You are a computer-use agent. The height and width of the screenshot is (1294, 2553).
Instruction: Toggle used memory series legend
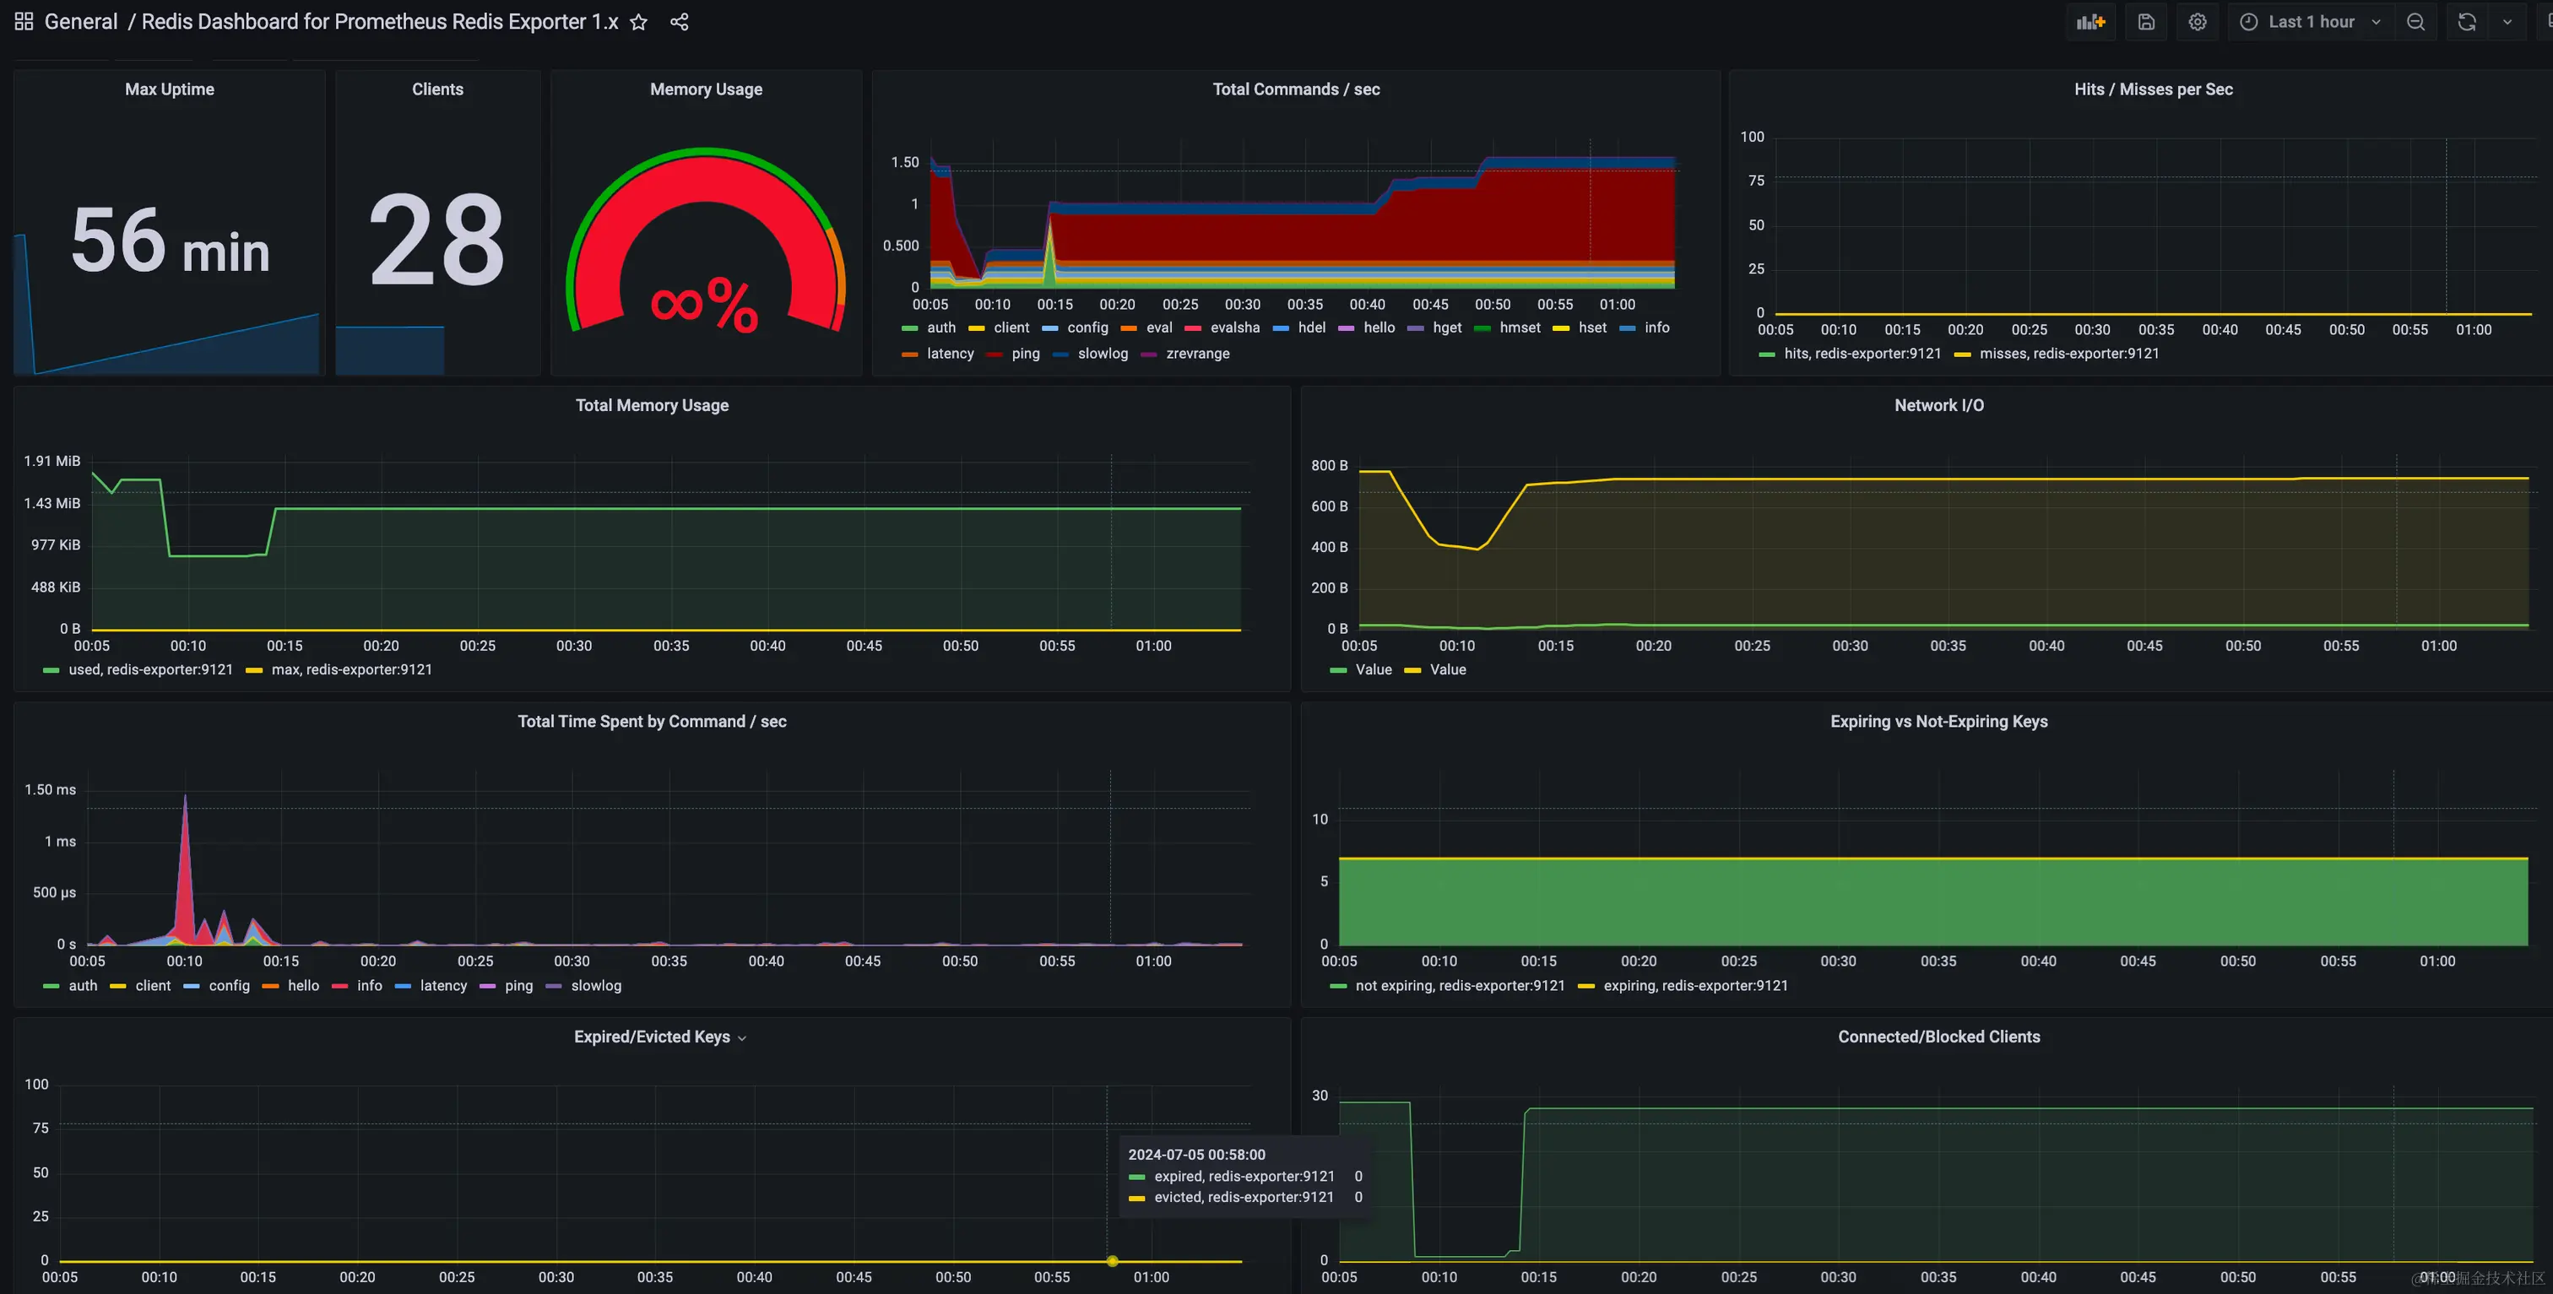(x=149, y=669)
